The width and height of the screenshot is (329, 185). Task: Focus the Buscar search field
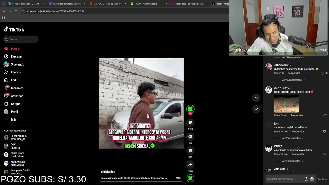[x=21, y=39]
